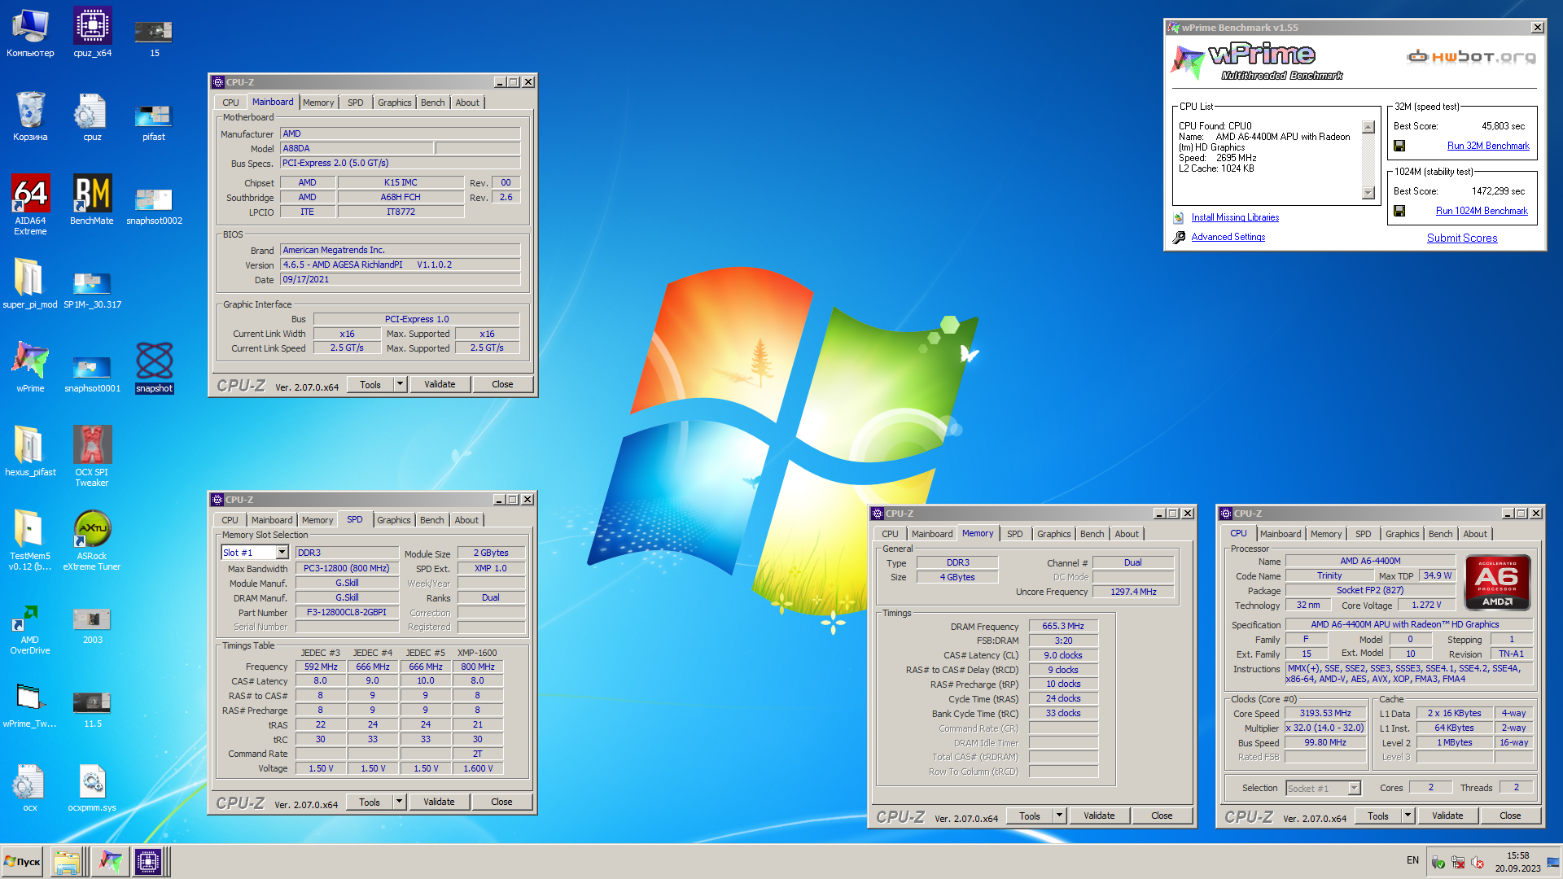Open the ocxpmm.sys file icon
The width and height of the screenshot is (1563, 879).
92,787
